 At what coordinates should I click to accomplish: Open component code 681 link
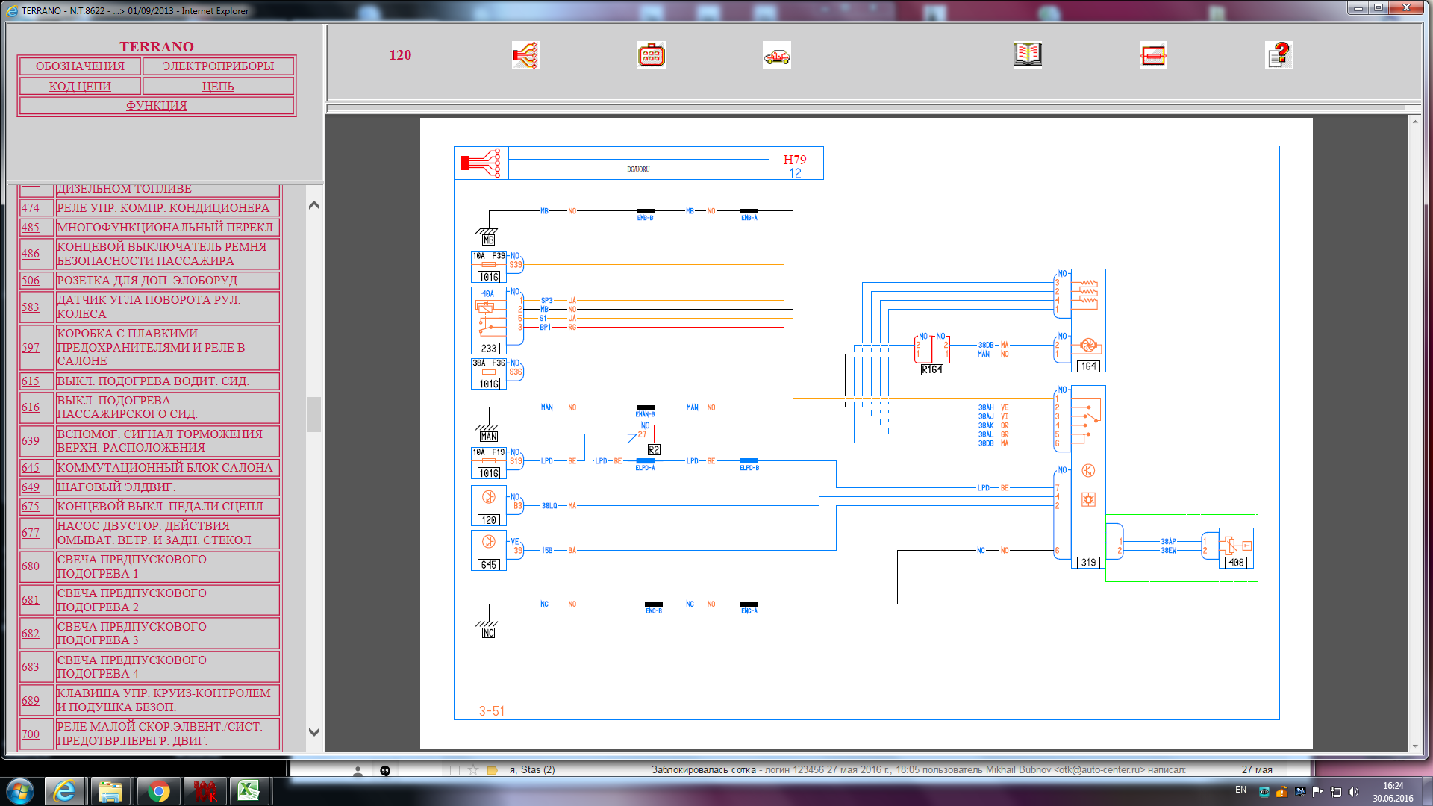31,600
